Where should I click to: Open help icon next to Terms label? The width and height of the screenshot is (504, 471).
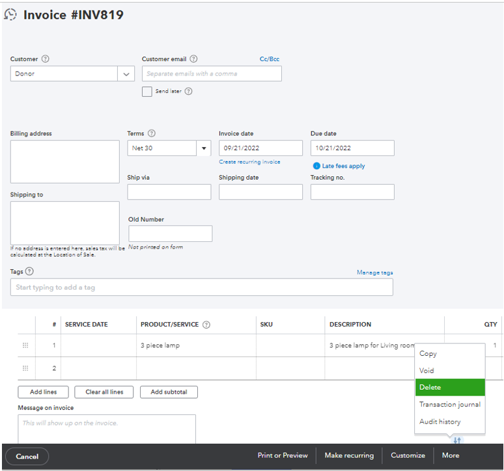coord(152,133)
